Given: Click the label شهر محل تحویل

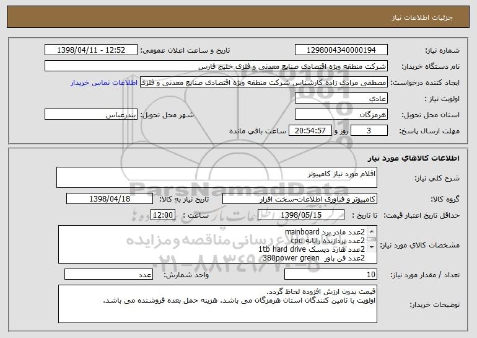Looking at the screenshot, I should (x=167, y=115).
